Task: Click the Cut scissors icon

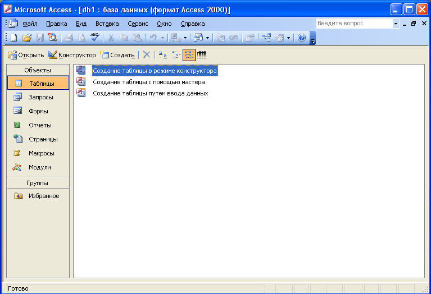Action: pos(111,38)
